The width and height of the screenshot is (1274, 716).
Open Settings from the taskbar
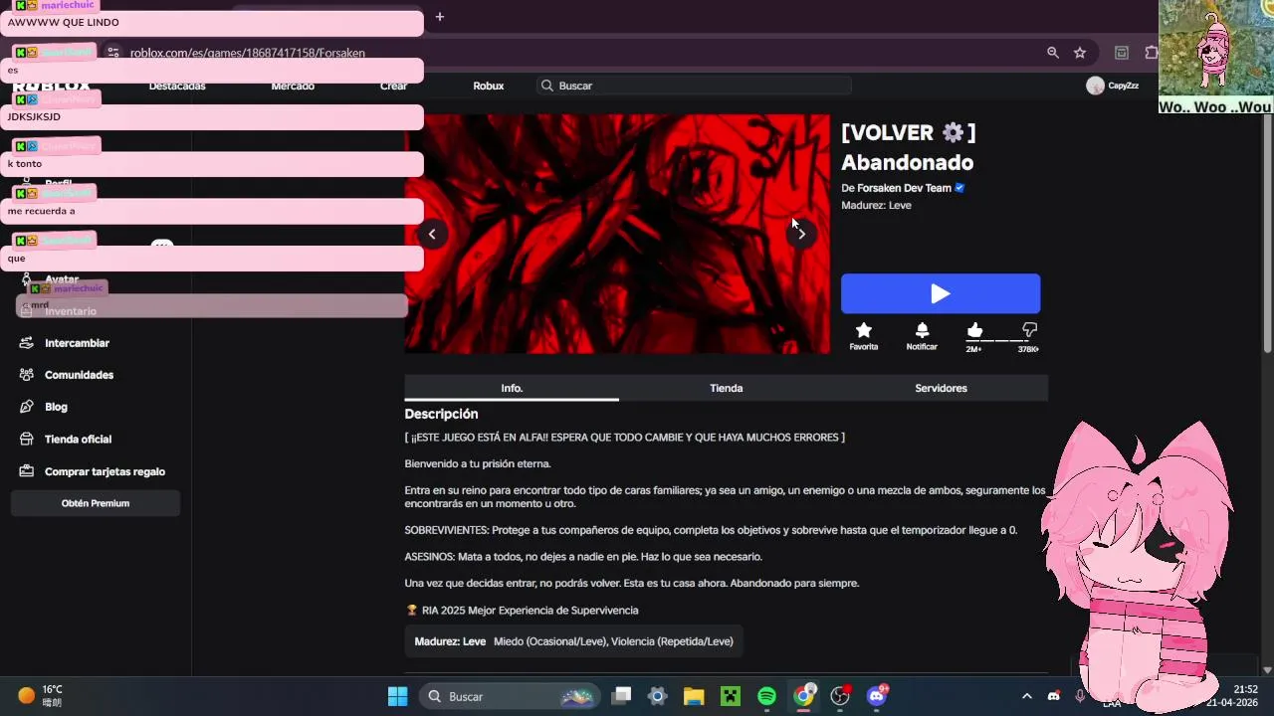pos(657,696)
